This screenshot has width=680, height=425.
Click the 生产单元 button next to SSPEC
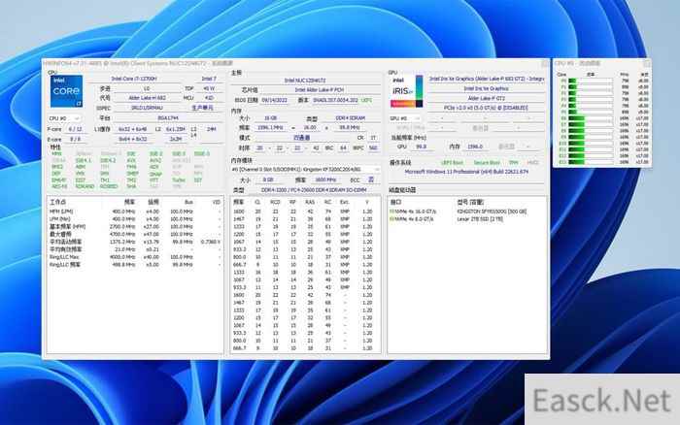click(x=202, y=108)
